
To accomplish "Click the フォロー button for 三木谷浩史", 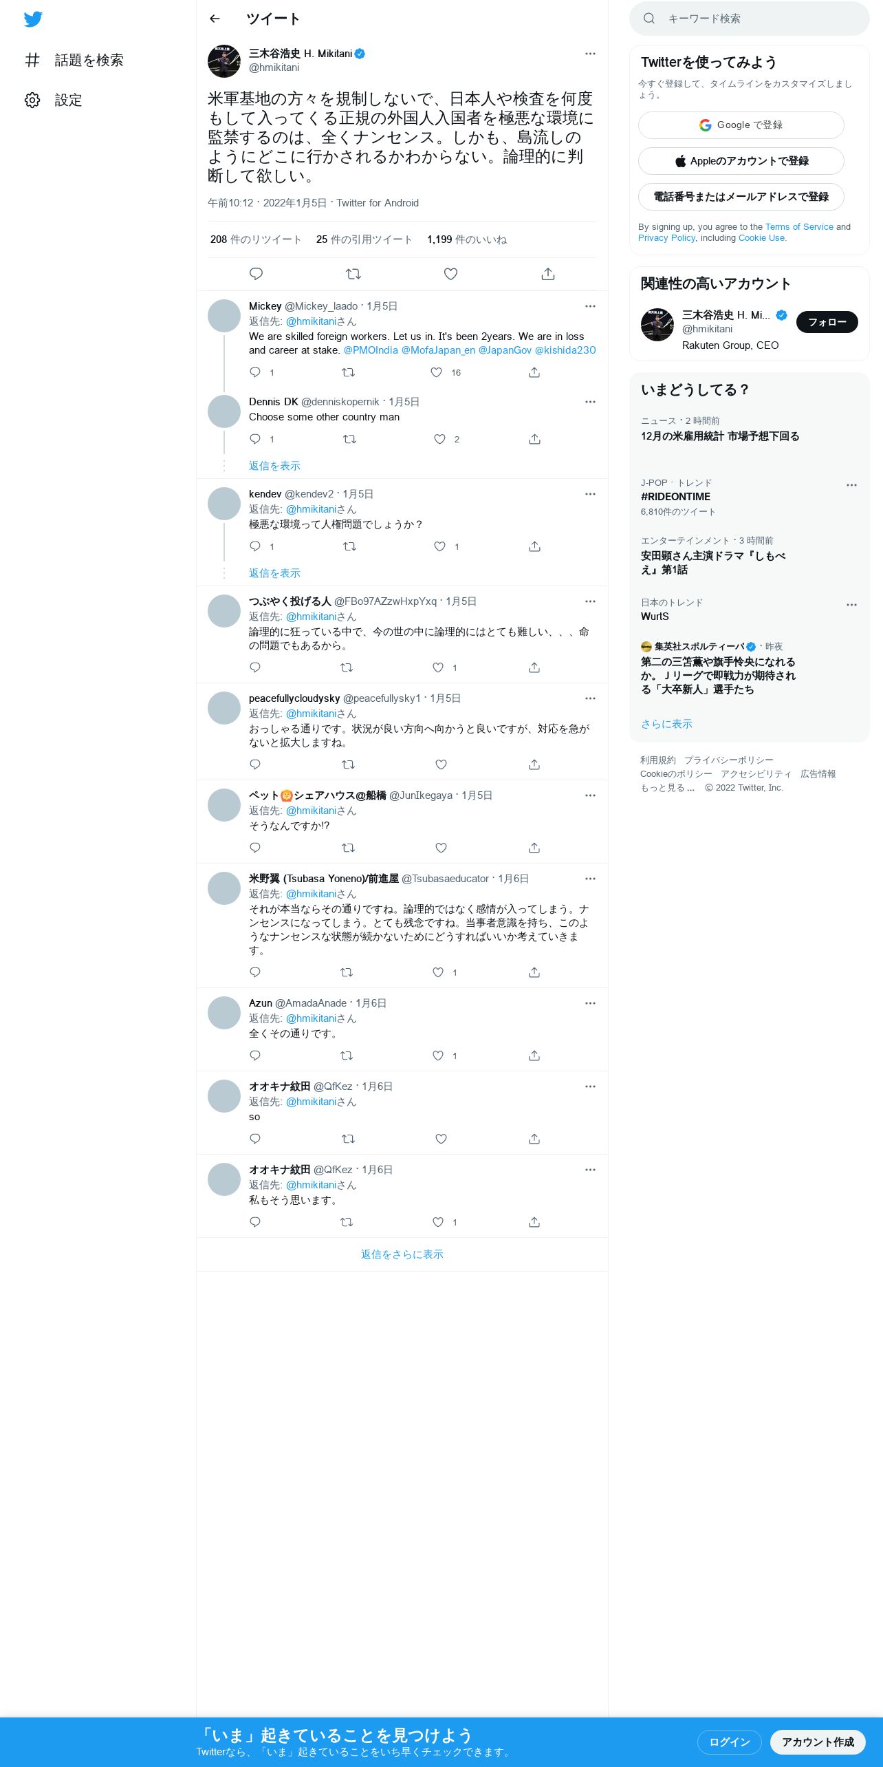I will click(x=827, y=322).
